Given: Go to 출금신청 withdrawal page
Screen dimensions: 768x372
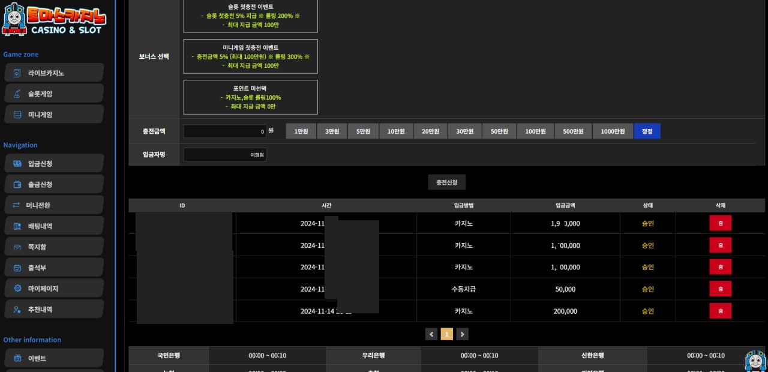Looking at the screenshot, I should coord(54,184).
